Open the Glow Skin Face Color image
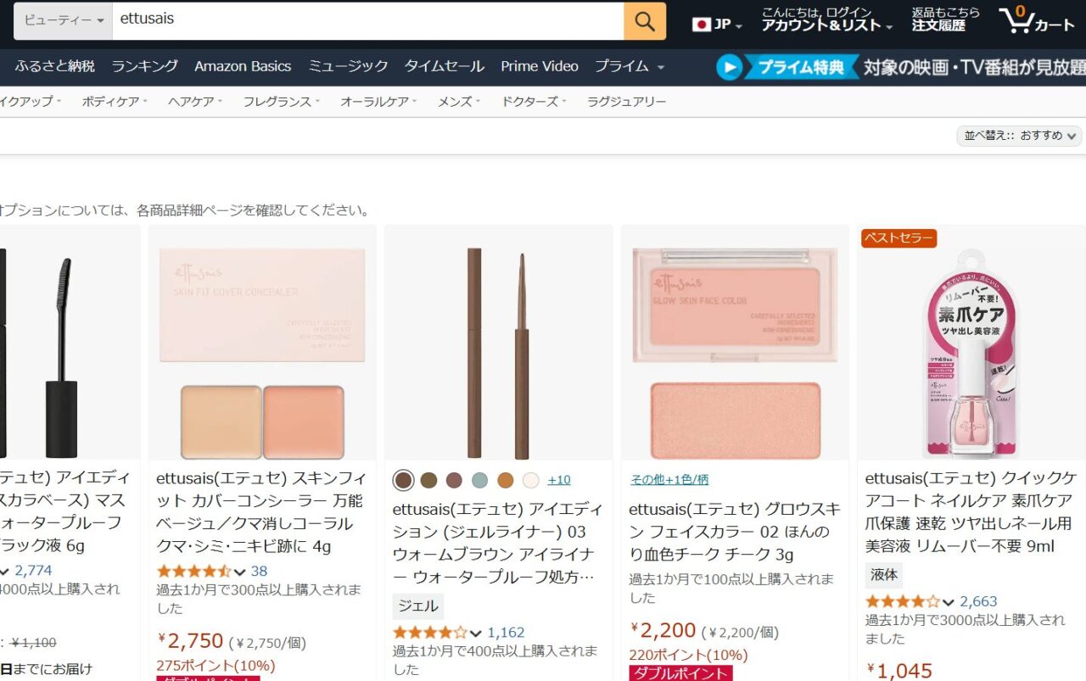This screenshot has height=681, width=1086. 735,343
